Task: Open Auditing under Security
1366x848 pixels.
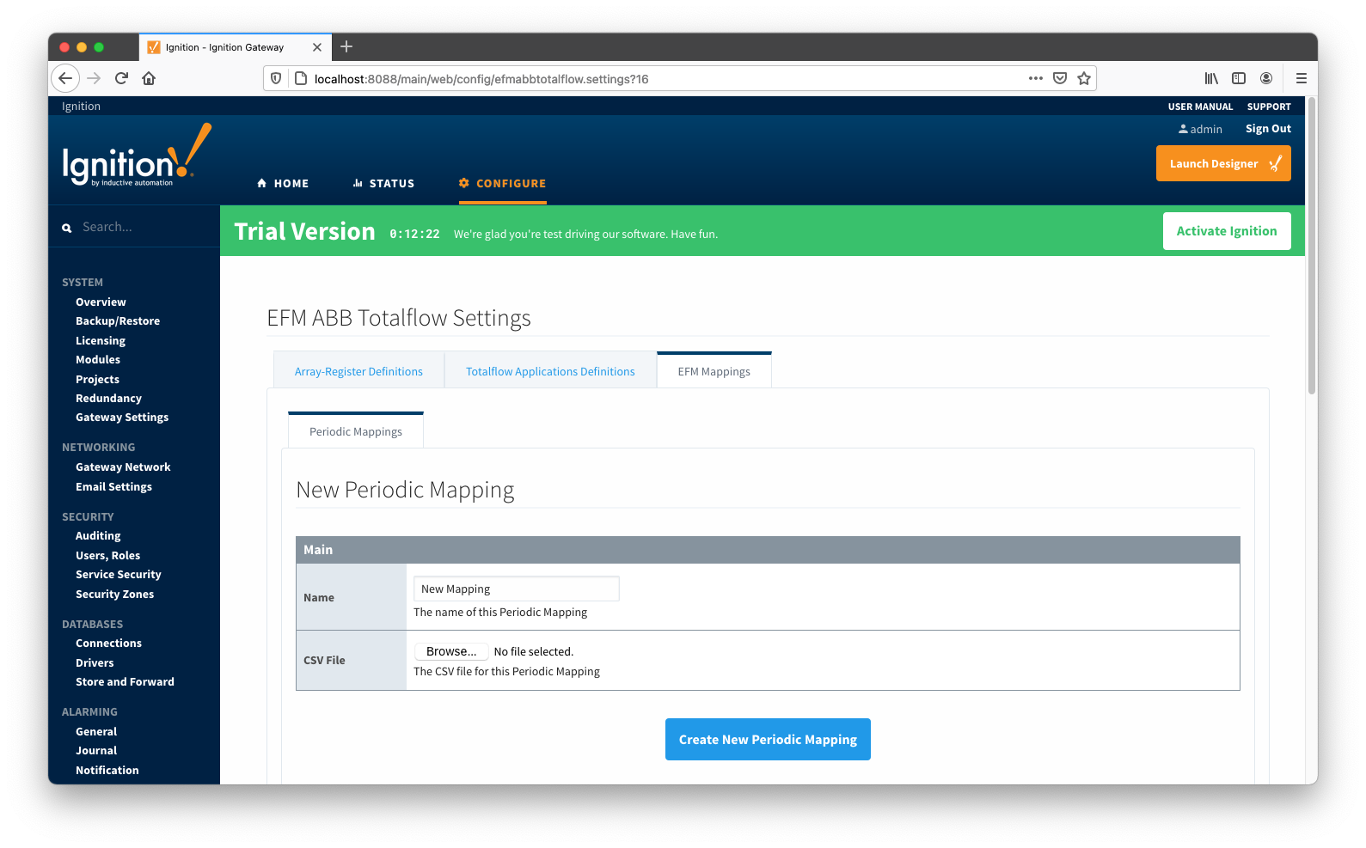Action: (98, 535)
